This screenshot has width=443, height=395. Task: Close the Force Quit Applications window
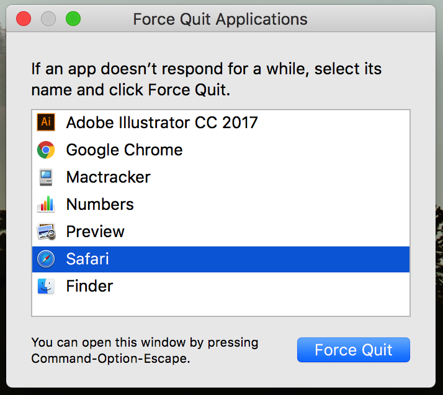click(24, 19)
